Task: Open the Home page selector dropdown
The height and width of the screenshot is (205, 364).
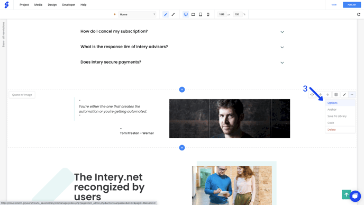Action: tap(137, 14)
